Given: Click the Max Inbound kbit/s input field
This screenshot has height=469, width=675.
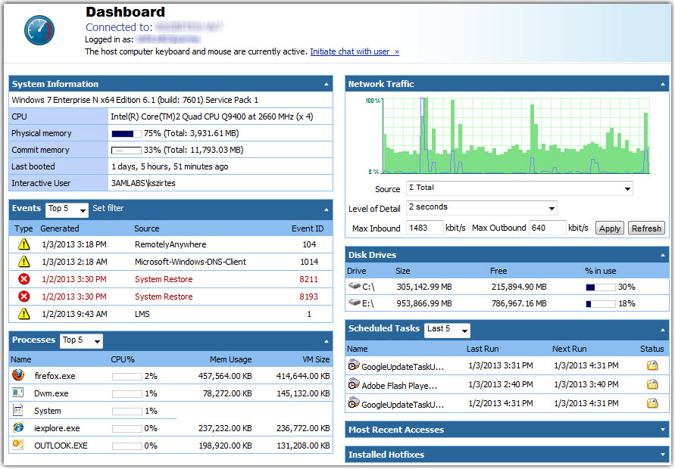Looking at the screenshot, I should point(423,228).
